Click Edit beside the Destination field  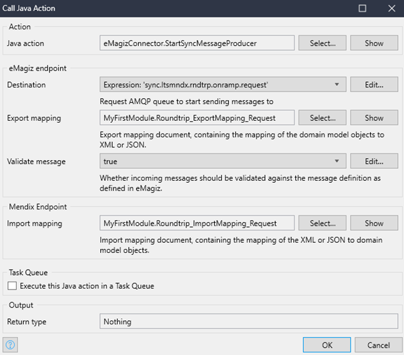tap(374, 85)
